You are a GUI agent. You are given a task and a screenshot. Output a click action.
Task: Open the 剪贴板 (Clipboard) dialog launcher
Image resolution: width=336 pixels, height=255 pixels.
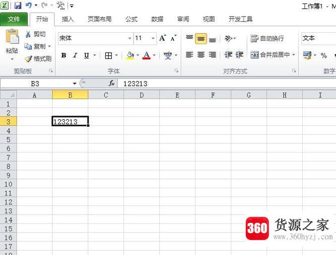(51, 70)
